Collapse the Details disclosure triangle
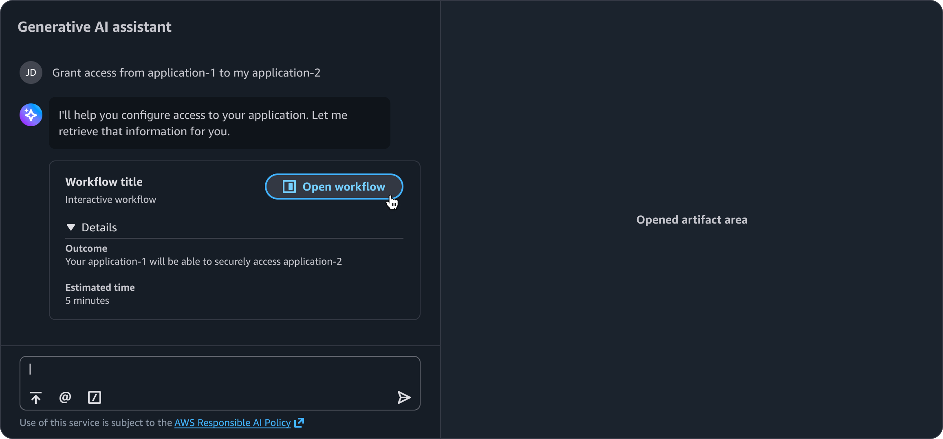The height and width of the screenshot is (439, 943). (x=71, y=227)
